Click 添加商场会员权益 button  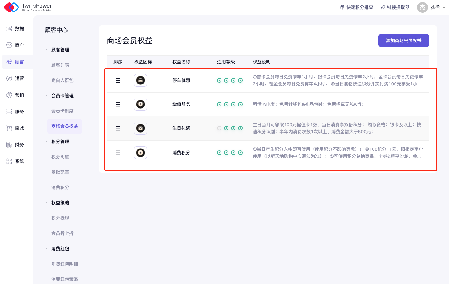(x=403, y=40)
